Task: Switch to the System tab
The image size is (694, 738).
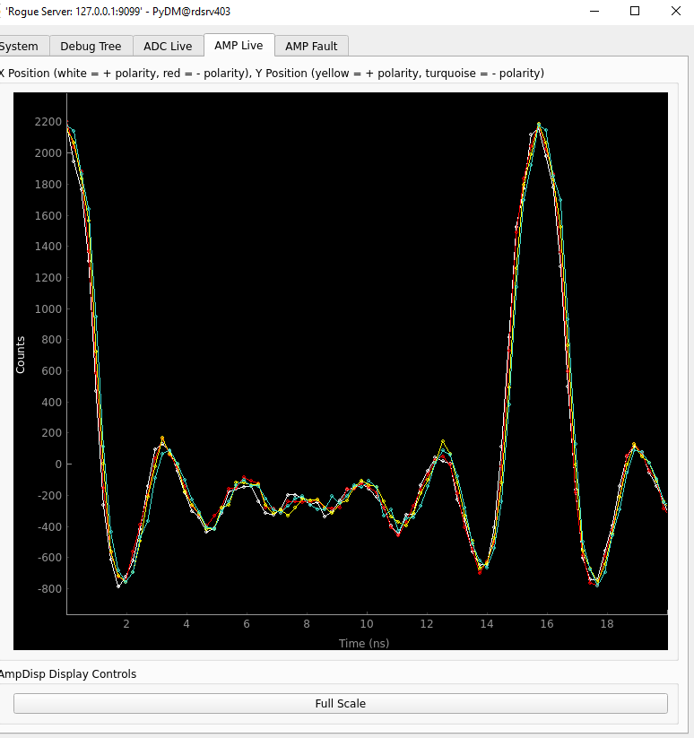Action: pos(20,46)
